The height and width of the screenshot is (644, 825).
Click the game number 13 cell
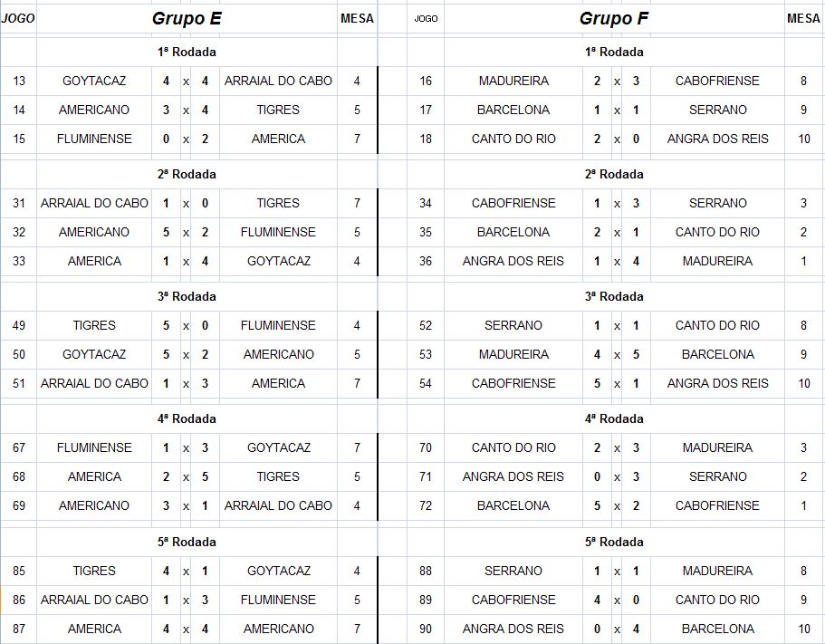pyautogui.click(x=19, y=81)
